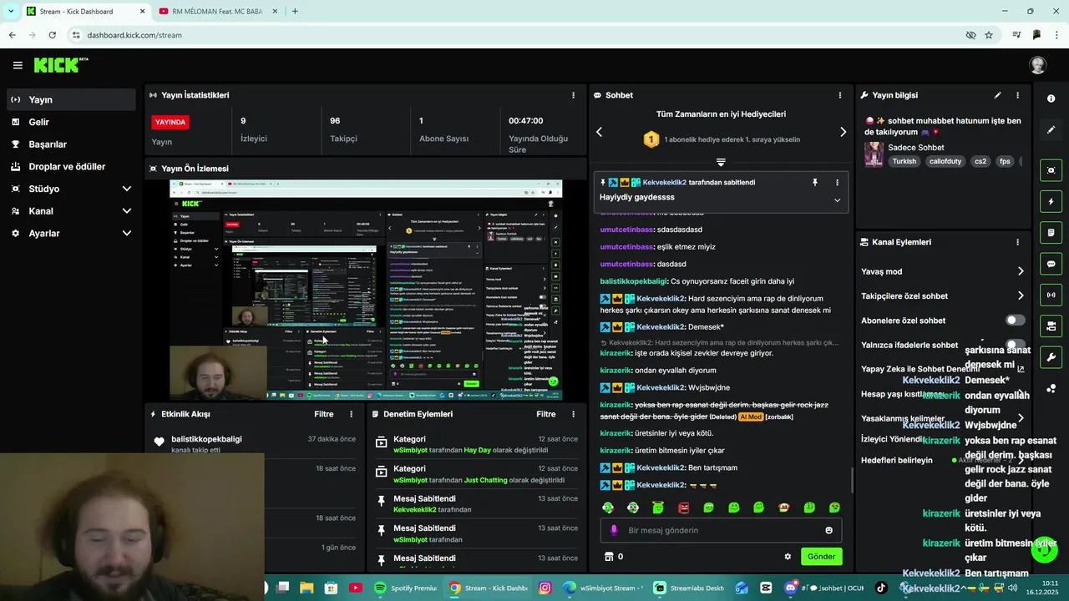This screenshot has width=1069, height=601.
Task: Open chat settings gear icon
Action: [788, 557]
